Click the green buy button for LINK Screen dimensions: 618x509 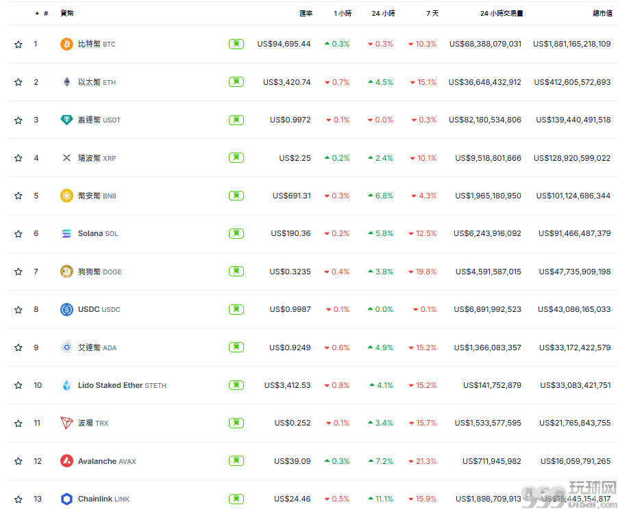pyautogui.click(x=236, y=499)
